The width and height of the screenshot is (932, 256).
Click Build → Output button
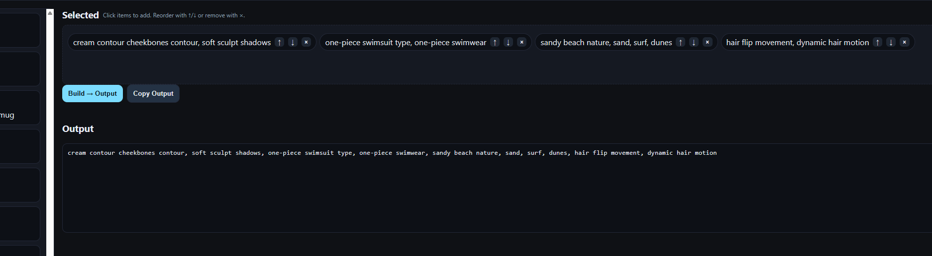click(93, 94)
